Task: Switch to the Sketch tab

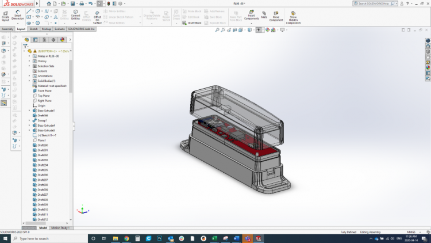Action: click(33, 29)
